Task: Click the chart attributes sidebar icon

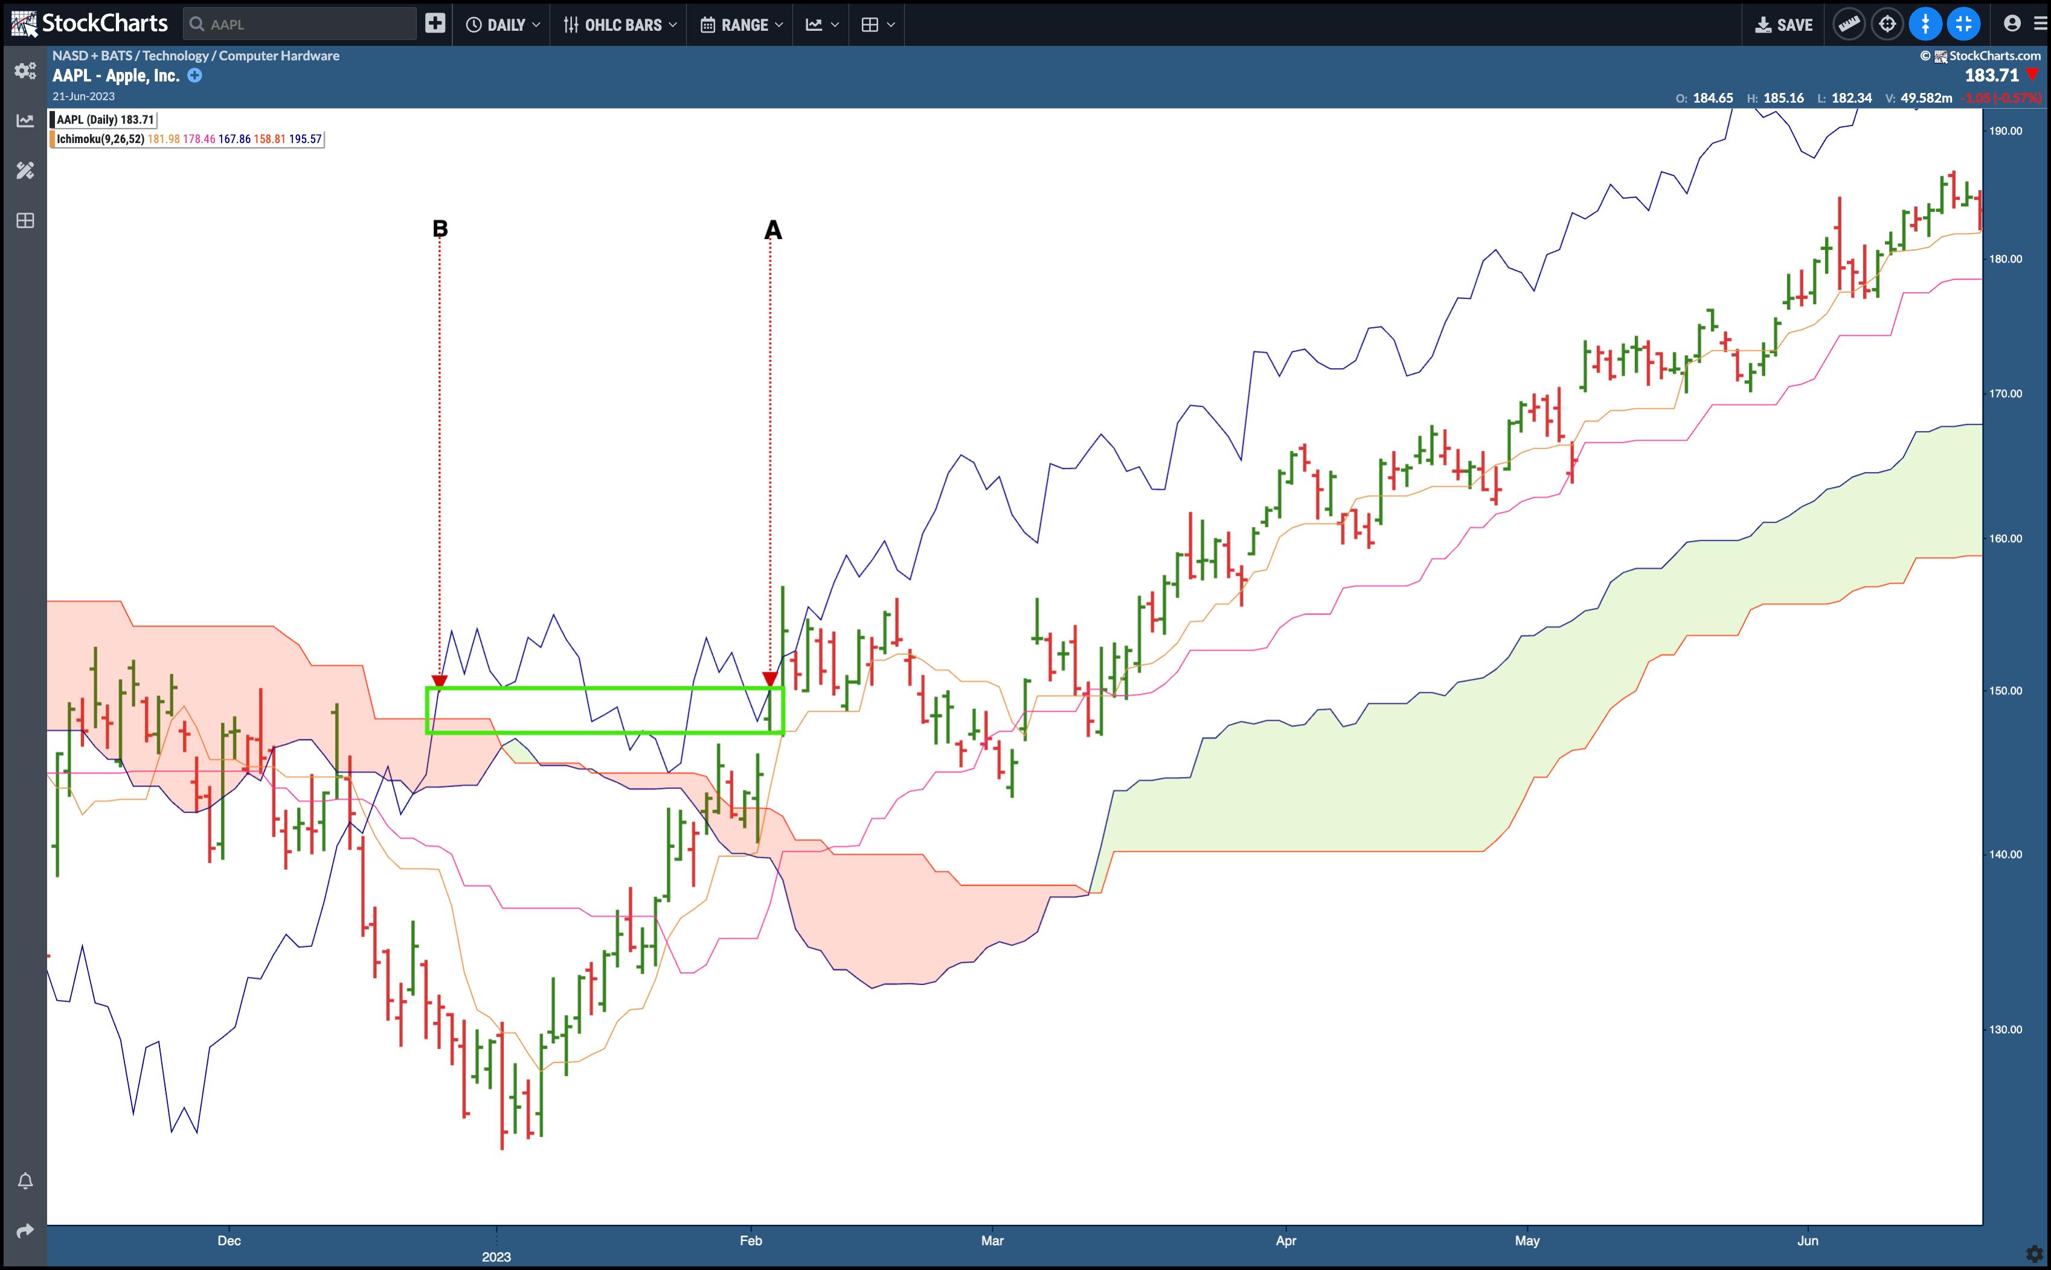Action: pyautogui.click(x=25, y=121)
